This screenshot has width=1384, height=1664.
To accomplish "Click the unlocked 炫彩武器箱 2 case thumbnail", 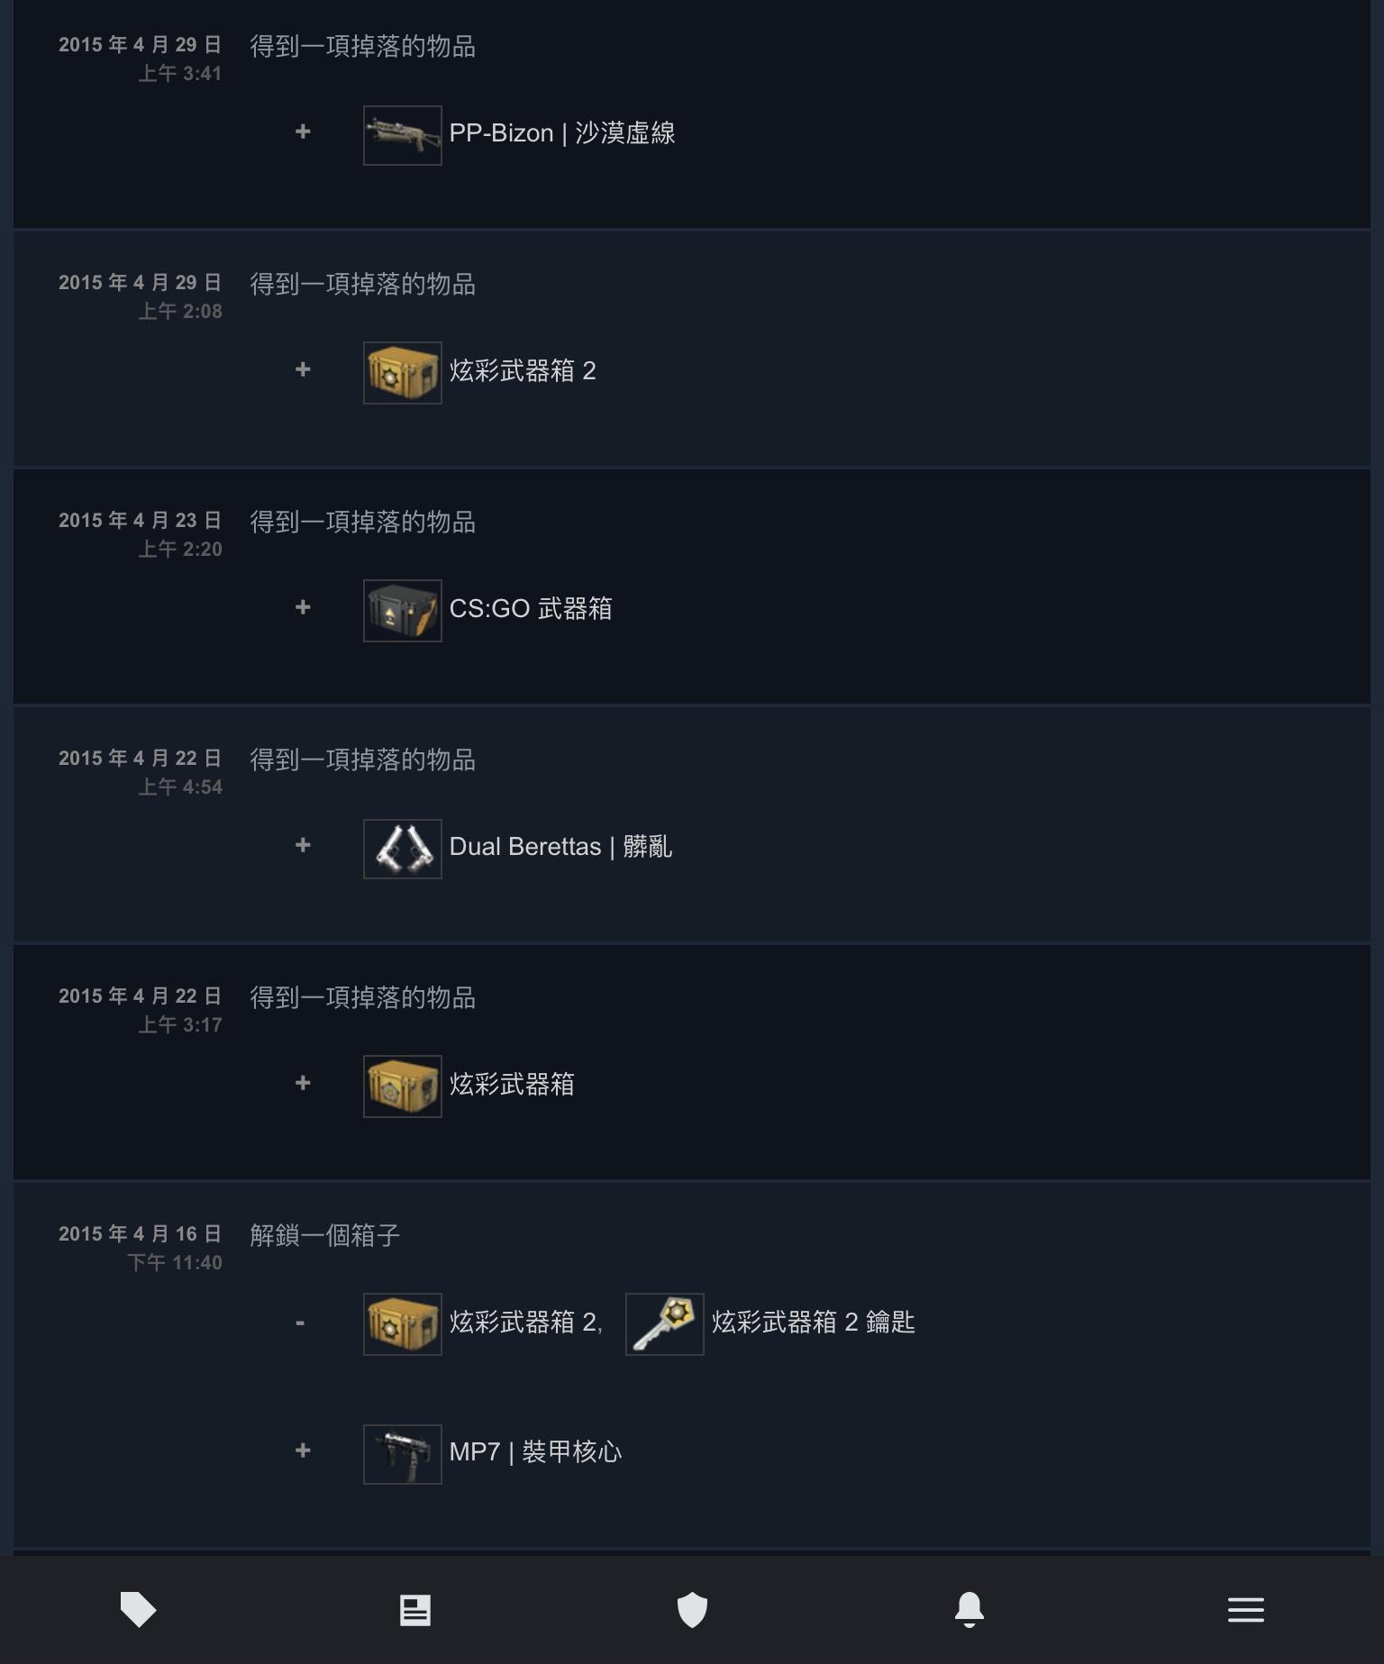I will [x=402, y=1323].
